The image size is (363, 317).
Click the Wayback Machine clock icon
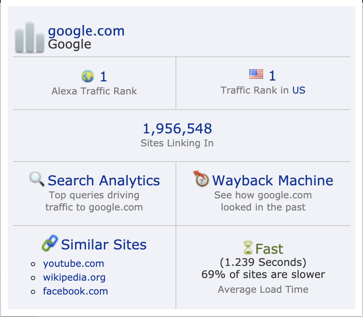point(201,179)
